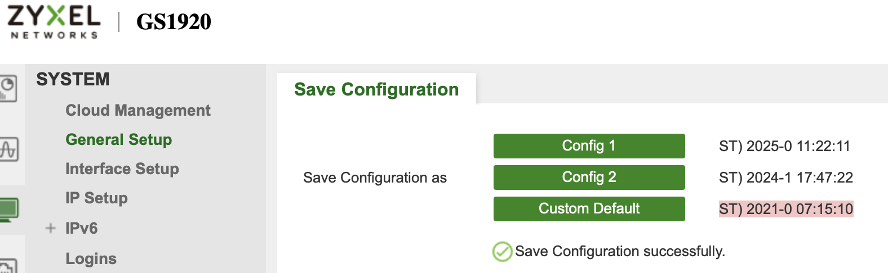Save configuration as Config 1
Screen dimensions: 888x273
tap(589, 146)
